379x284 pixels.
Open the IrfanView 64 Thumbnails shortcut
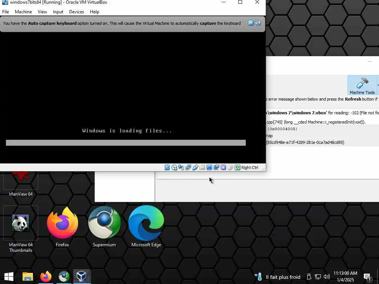(x=21, y=229)
